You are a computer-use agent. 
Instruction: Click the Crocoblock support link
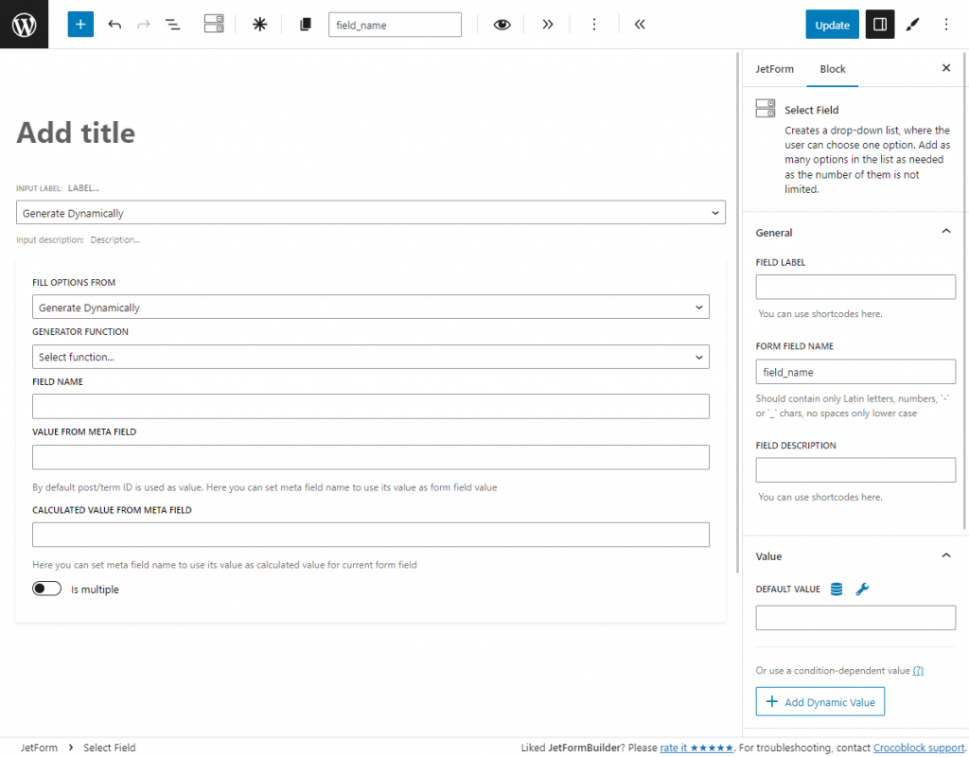pos(917,747)
